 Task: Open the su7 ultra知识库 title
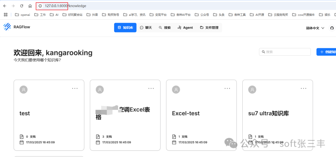tap(268, 113)
